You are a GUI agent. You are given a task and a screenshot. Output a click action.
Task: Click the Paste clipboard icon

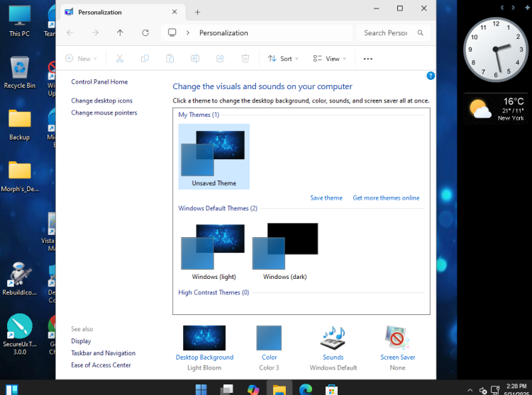pos(170,59)
